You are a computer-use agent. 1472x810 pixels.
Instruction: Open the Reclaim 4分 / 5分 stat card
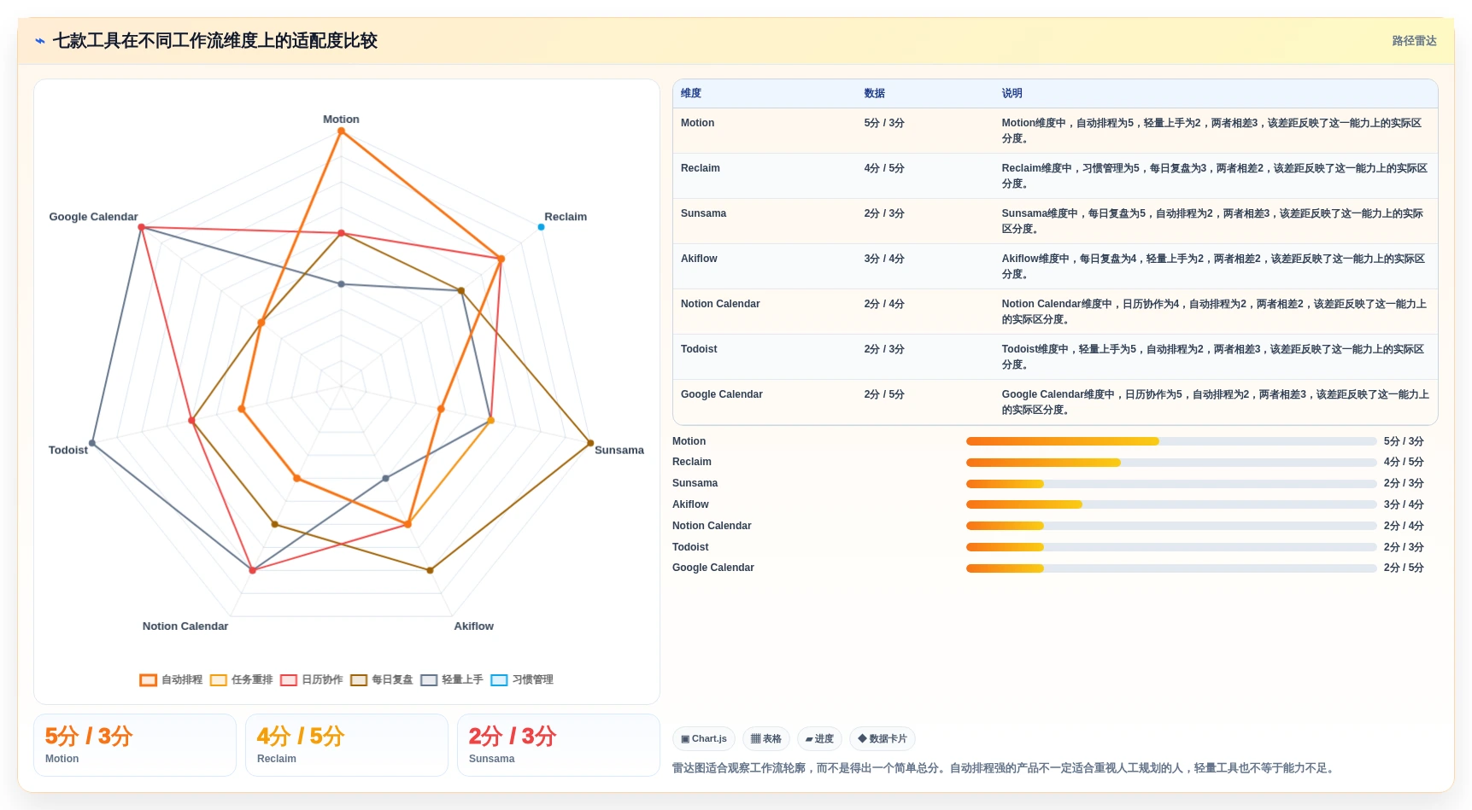click(x=347, y=745)
